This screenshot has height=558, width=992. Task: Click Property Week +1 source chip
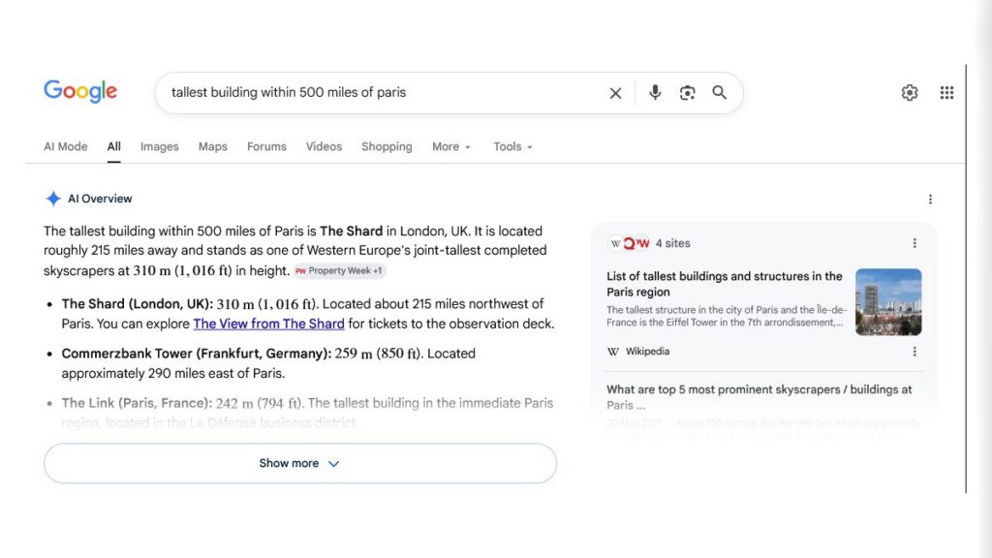point(339,271)
